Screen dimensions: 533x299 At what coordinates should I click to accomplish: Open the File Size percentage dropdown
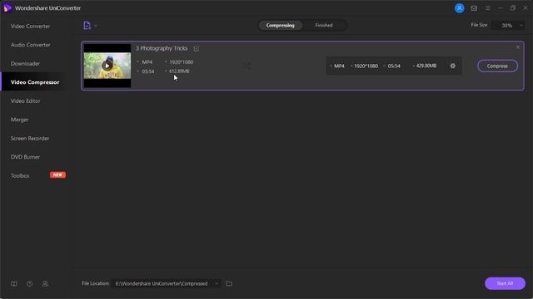tap(508, 26)
